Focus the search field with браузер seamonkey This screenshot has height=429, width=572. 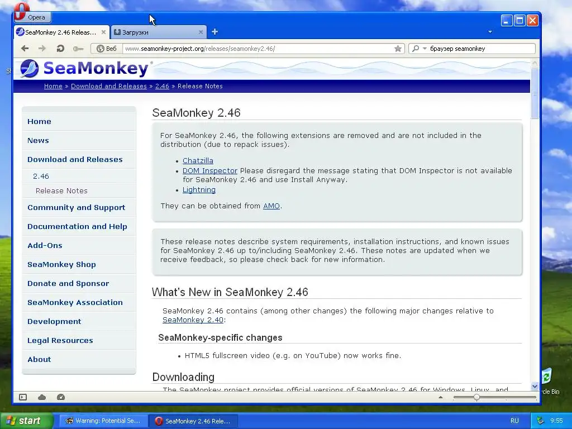[482, 49]
